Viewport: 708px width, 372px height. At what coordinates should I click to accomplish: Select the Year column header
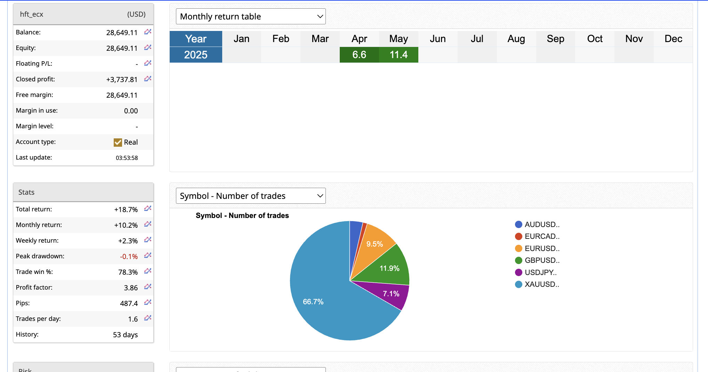(x=196, y=39)
